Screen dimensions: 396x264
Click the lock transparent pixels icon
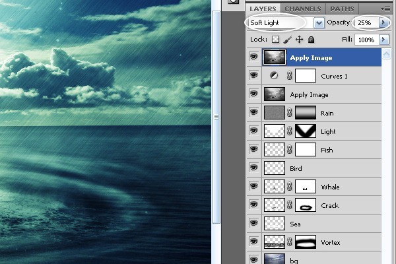[276, 40]
